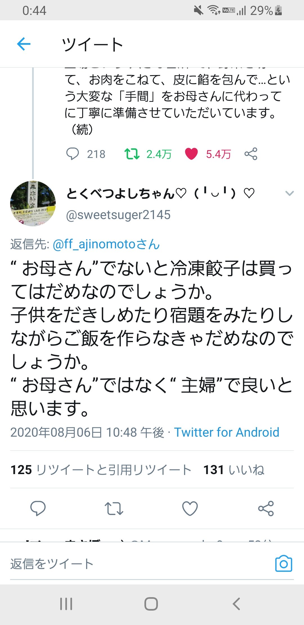Toggle retweet on the 2.4万 parent tweet

[132, 154]
